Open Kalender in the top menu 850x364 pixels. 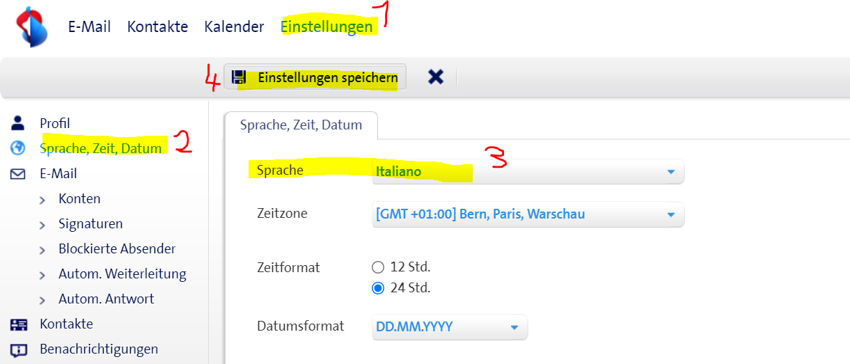tap(234, 27)
